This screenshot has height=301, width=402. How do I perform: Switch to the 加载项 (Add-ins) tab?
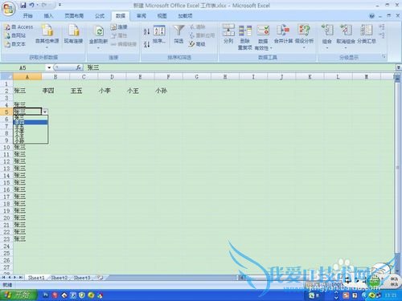185,16
